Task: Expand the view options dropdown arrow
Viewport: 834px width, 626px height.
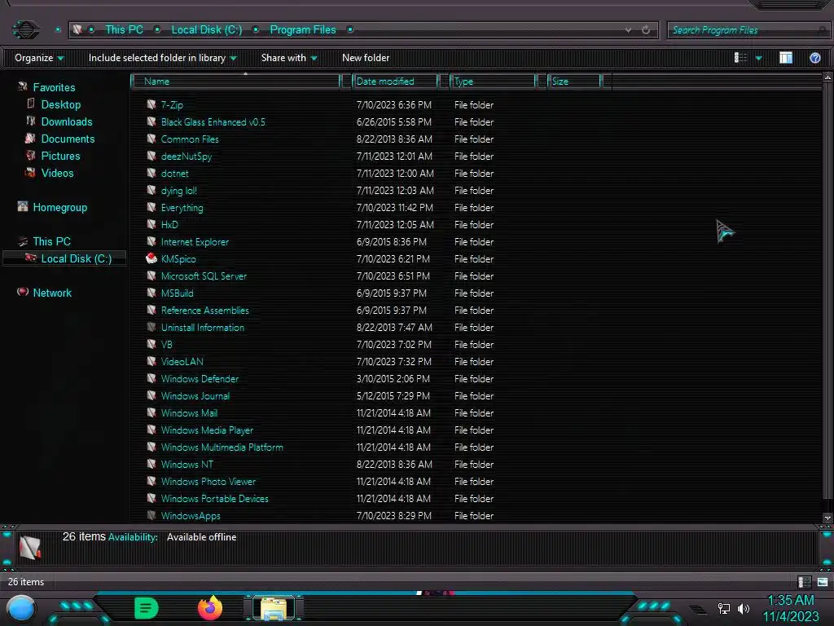Action: (759, 58)
